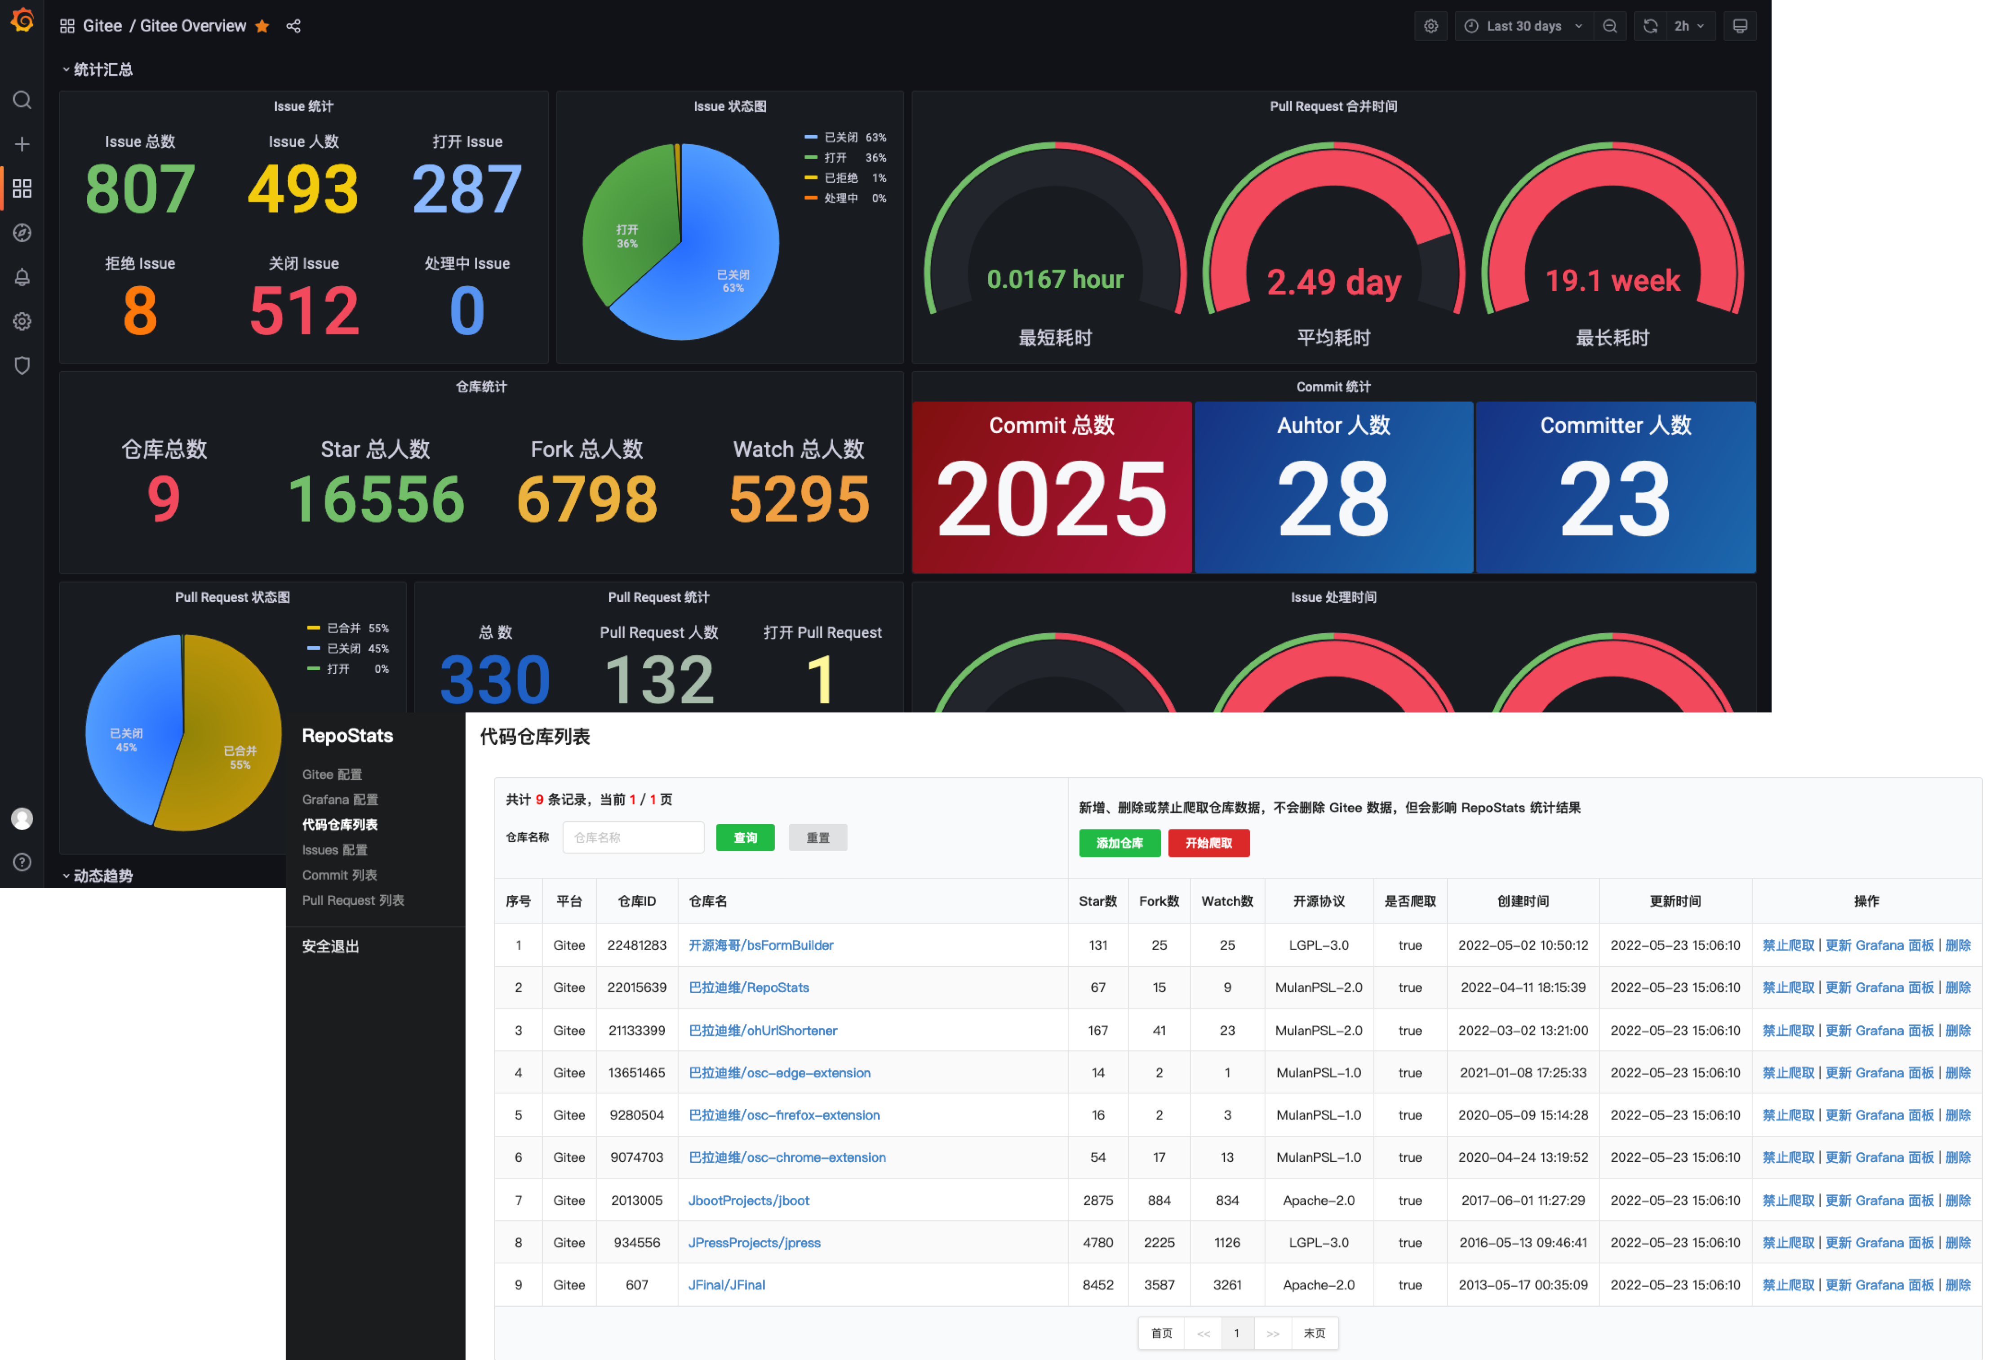Open Pull Request 列表 menu item
1999x1360 pixels.
[353, 900]
